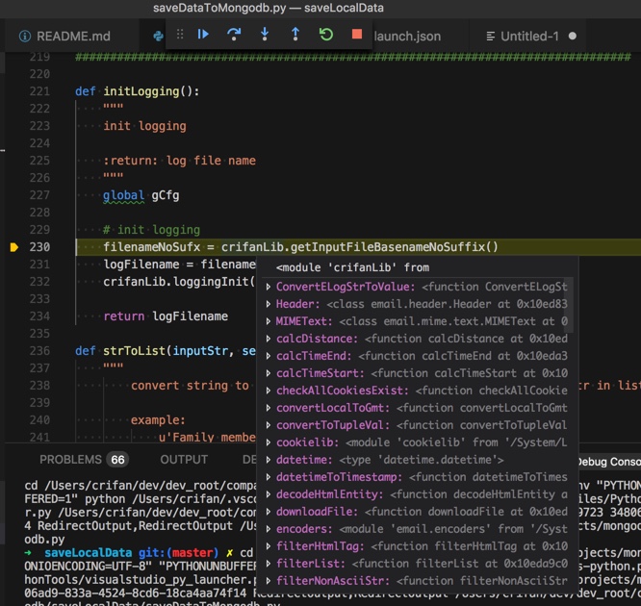Click the yellow arrow at line 230

(x=14, y=247)
